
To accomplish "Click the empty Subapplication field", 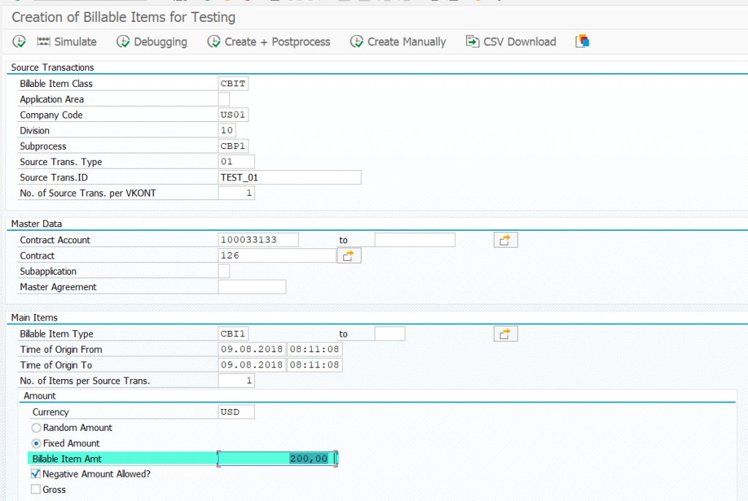I will coord(224,271).
